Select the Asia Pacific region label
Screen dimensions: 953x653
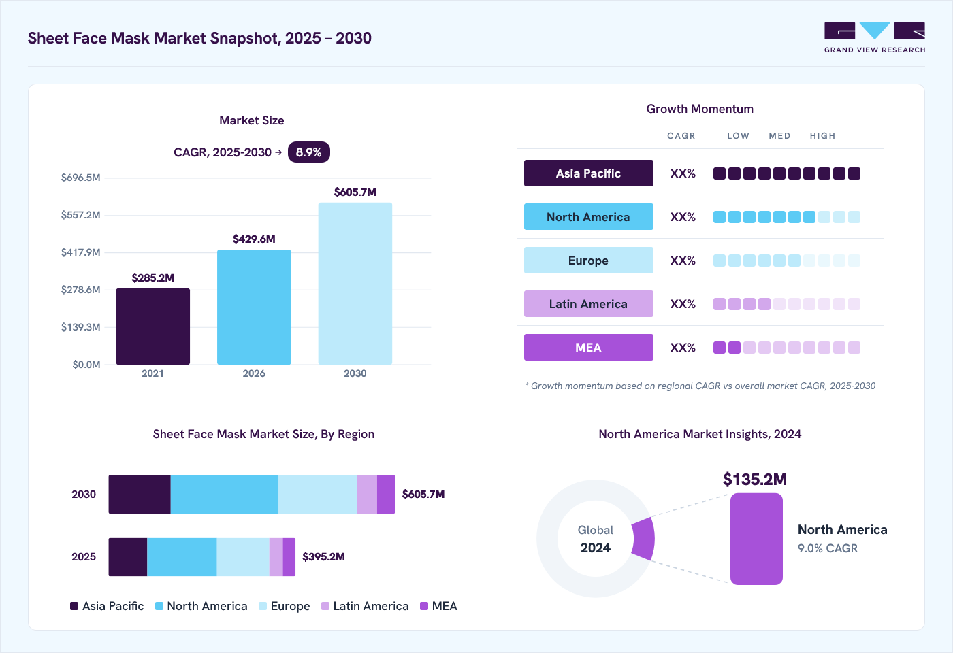point(588,173)
